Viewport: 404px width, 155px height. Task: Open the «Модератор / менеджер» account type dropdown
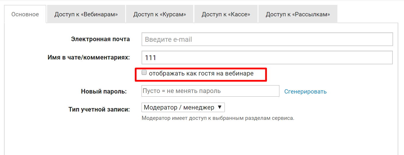click(x=179, y=108)
